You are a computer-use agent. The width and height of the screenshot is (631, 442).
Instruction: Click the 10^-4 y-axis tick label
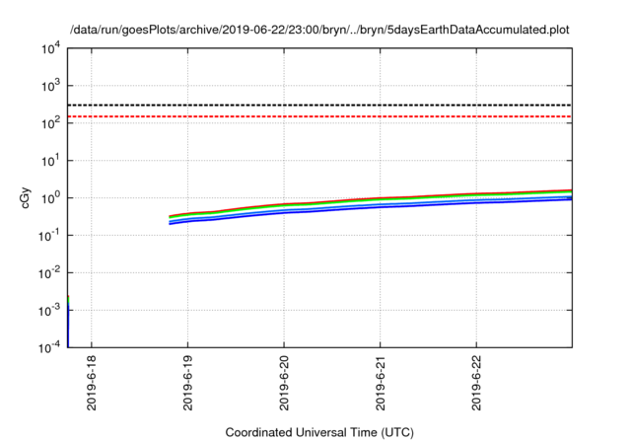click(x=49, y=346)
